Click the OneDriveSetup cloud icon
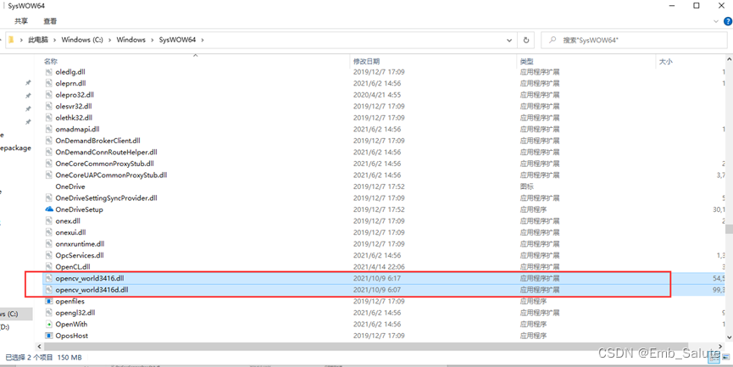The image size is (733, 367). [49, 209]
